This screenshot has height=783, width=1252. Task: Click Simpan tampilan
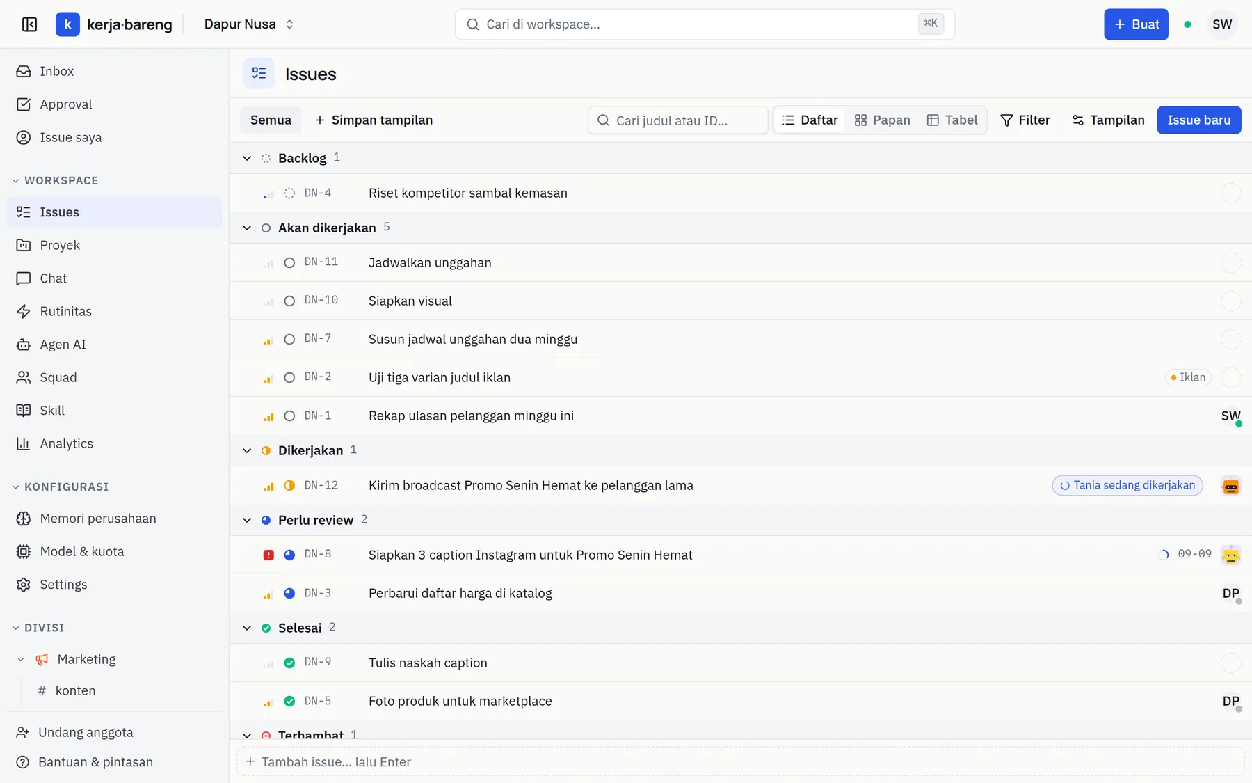(x=374, y=120)
